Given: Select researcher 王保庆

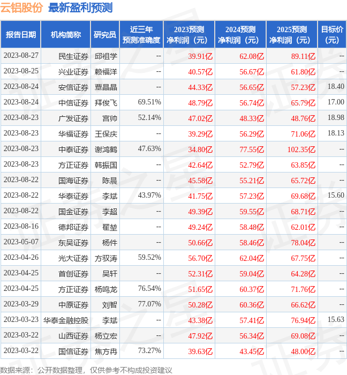Looking at the screenshot, I should pyautogui.click(x=106, y=134).
